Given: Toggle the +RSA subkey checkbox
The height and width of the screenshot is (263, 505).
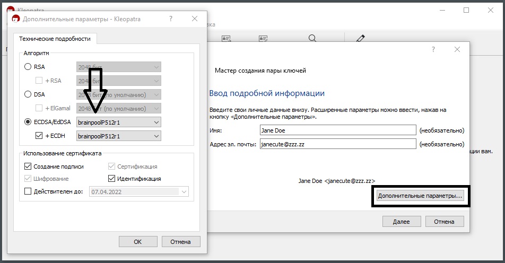Looking at the screenshot, I should tap(39, 81).
